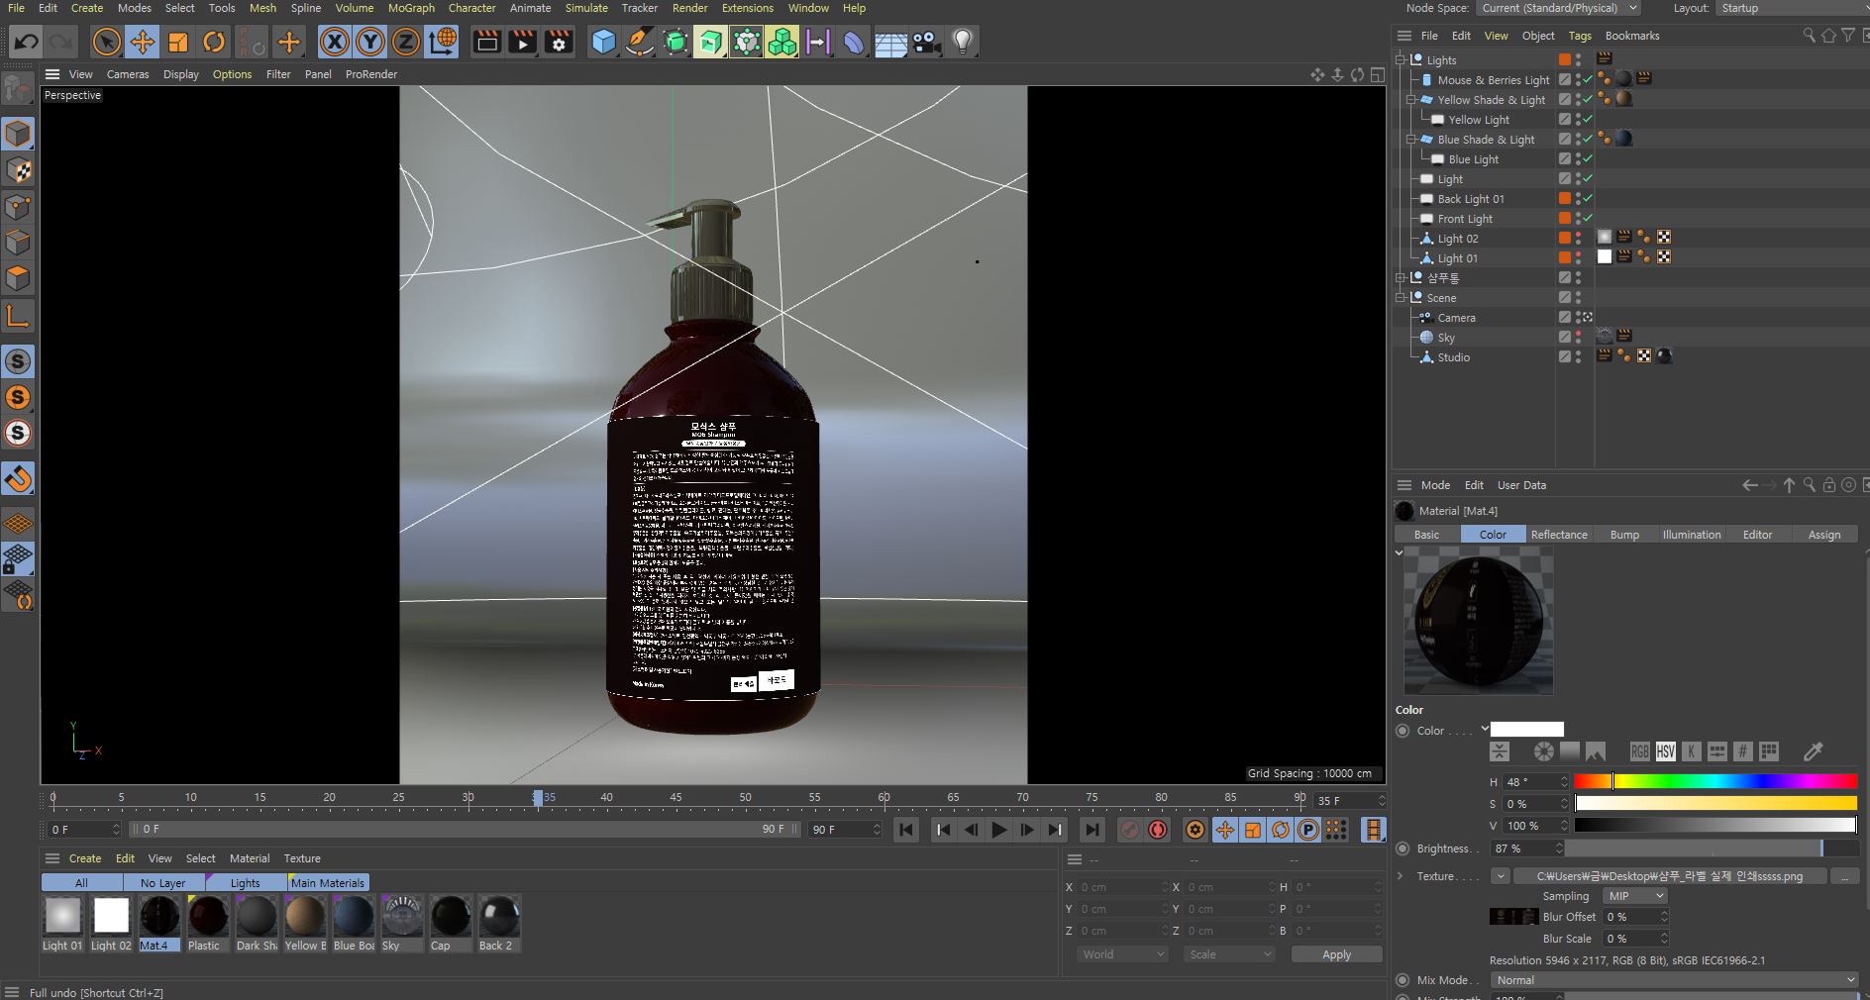1870x1000 pixels.
Task: Click the Assign tab
Action: pos(1824,535)
